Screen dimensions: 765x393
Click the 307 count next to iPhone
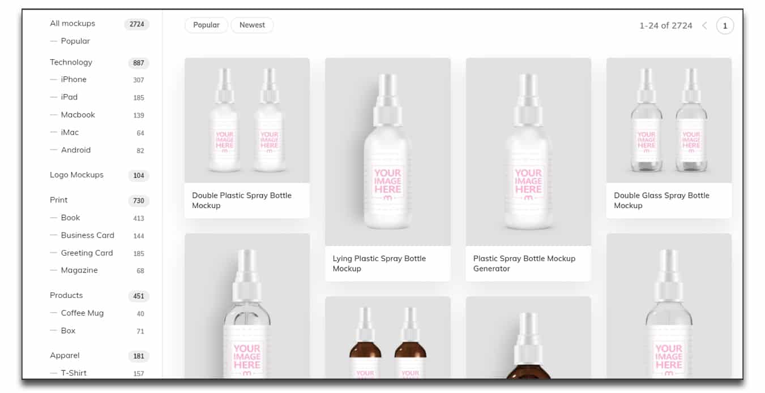[139, 80]
